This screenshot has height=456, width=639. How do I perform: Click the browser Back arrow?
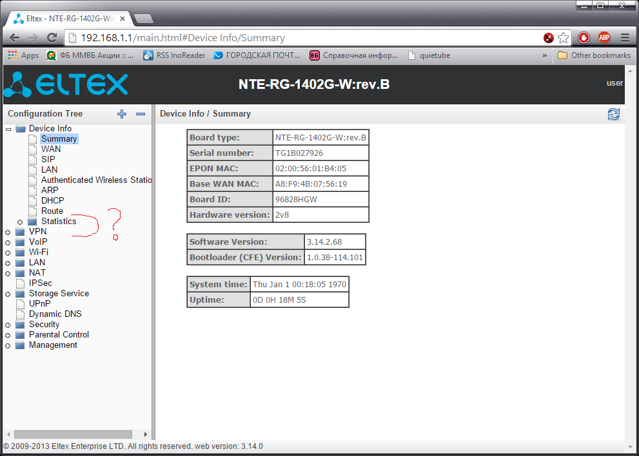click(14, 38)
